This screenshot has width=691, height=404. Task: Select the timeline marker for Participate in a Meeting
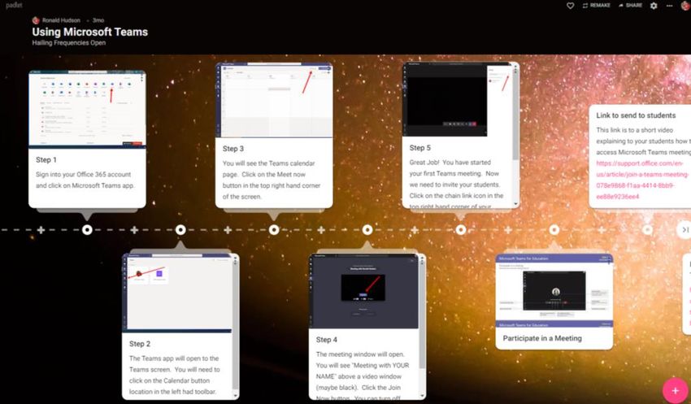tap(554, 229)
